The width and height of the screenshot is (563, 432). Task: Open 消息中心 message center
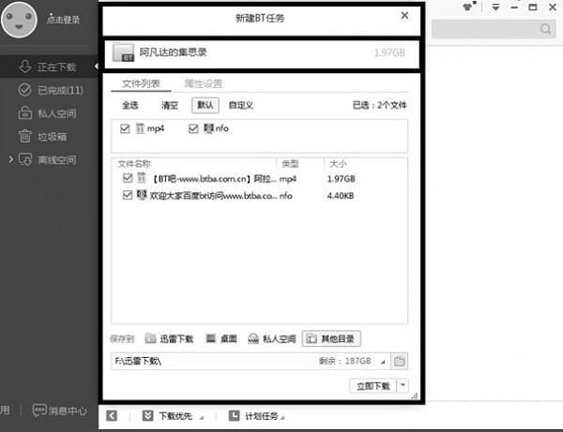pos(60,410)
